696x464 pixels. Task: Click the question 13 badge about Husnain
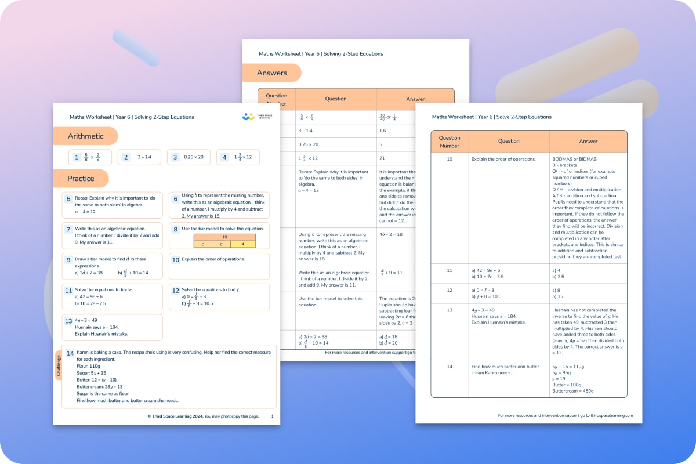68,321
